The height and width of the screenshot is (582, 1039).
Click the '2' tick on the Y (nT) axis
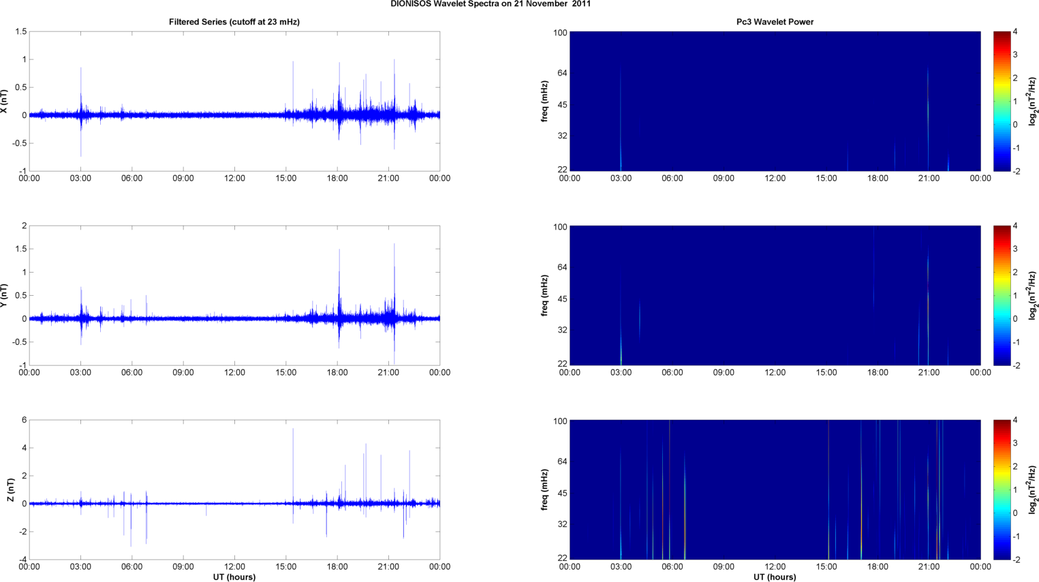coord(24,226)
